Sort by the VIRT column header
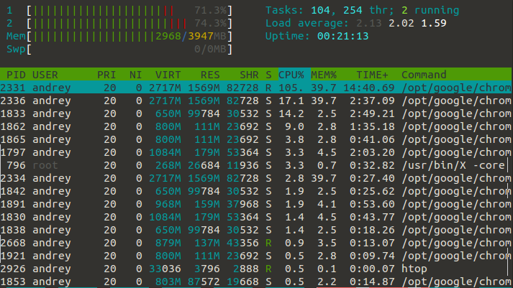 click(168, 75)
